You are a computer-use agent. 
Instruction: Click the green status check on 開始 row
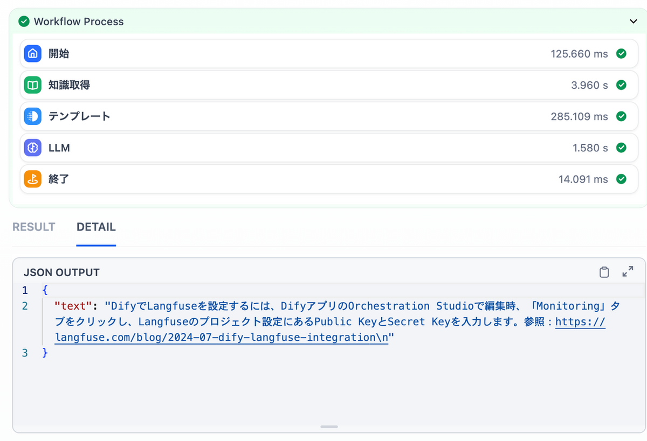[x=621, y=54]
